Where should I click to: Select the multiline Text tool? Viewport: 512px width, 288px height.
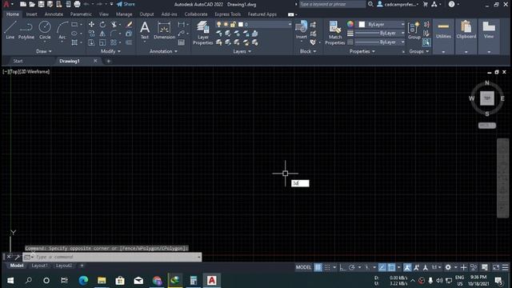(x=145, y=30)
